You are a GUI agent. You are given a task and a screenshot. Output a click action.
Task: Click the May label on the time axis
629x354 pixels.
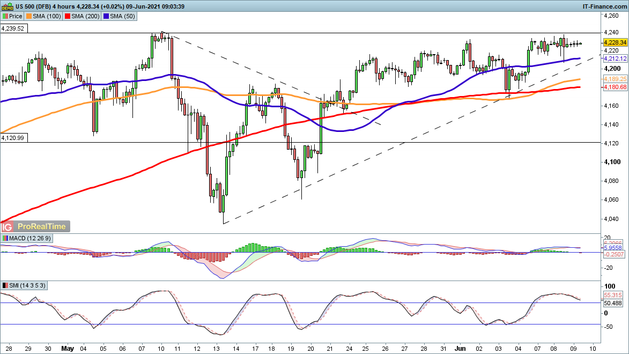coord(67,348)
